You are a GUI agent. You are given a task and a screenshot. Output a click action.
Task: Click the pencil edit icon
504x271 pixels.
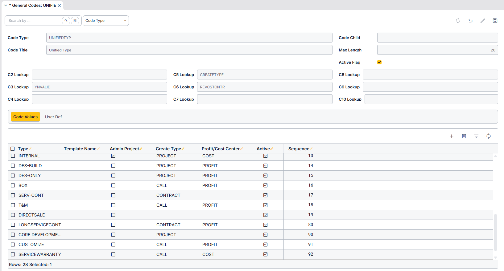pyautogui.click(x=483, y=21)
